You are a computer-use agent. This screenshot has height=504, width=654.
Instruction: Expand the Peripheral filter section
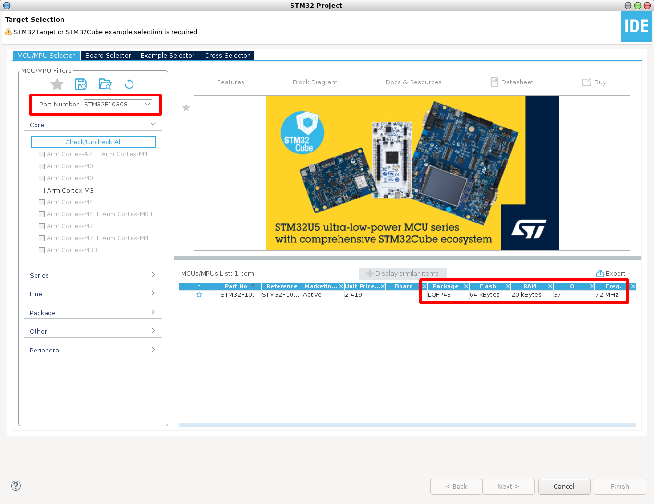tap(153, 350)
